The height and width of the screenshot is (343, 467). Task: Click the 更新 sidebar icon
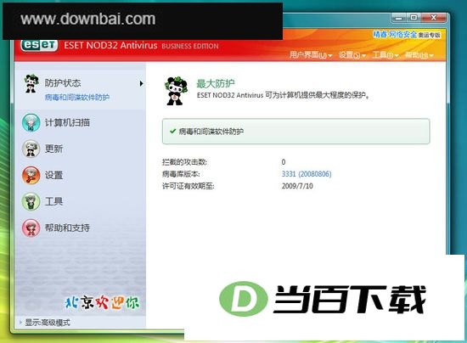coord(31,149)
